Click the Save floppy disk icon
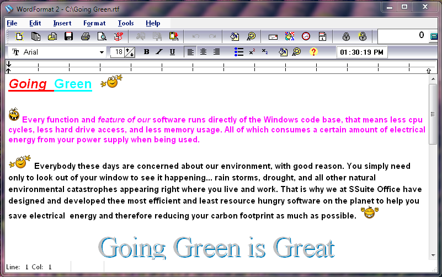 pos(68,37)
